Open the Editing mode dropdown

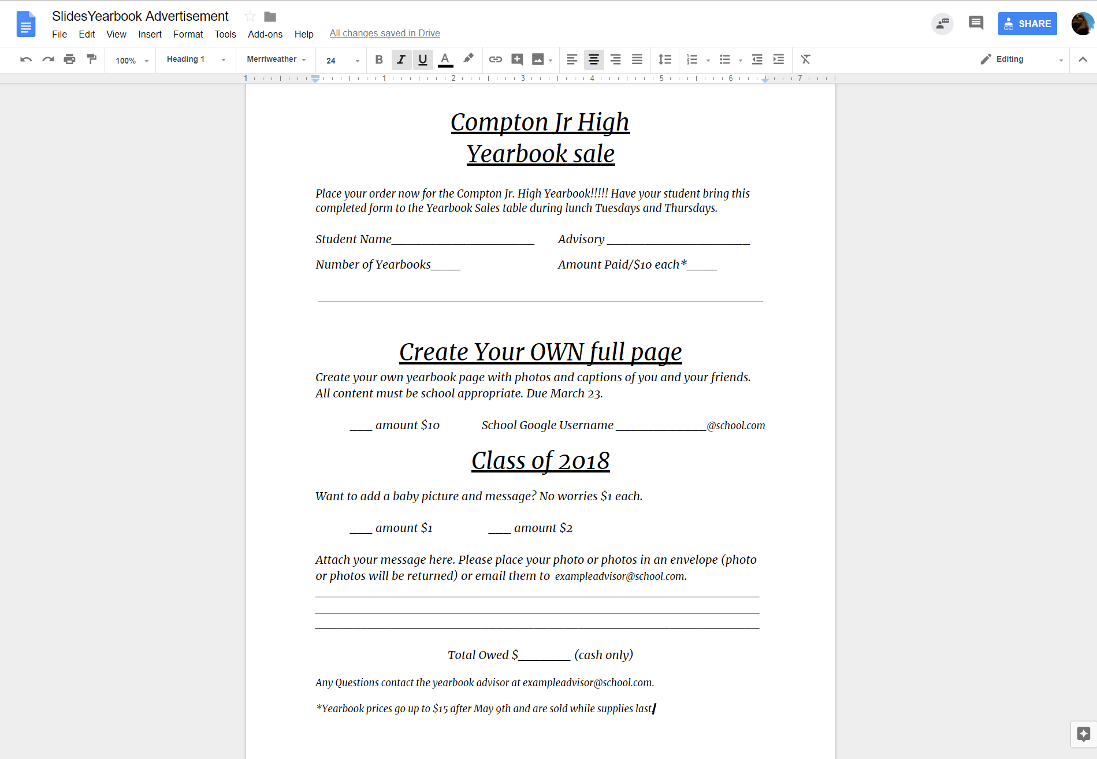(x=1021, y=59)
